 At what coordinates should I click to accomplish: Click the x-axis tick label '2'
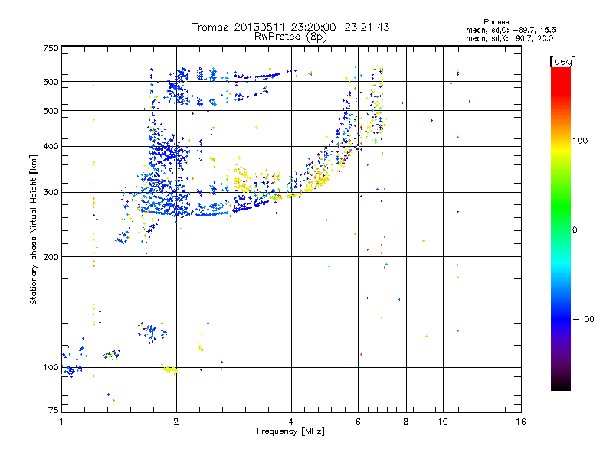pyautogui.click(x=176, y=422)
